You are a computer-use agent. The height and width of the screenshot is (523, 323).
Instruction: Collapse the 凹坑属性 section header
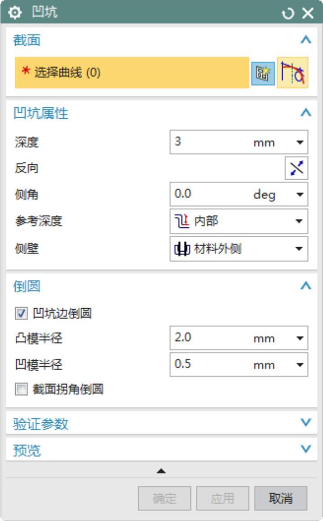tap(306, 113)
